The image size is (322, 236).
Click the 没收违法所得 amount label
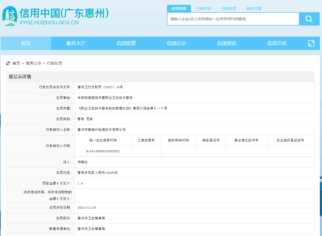pyautogui.click(x=48, y=195)
